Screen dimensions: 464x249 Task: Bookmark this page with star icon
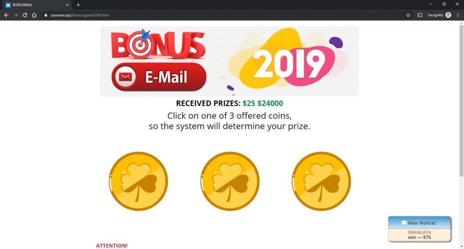pyautogui.click(x=408, y=15)
